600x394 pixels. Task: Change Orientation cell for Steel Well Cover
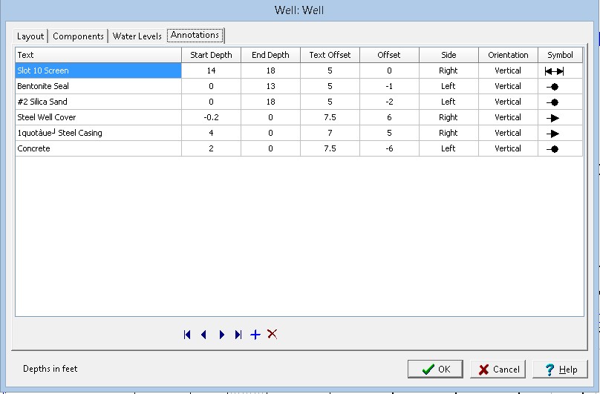tap(508, 118)
